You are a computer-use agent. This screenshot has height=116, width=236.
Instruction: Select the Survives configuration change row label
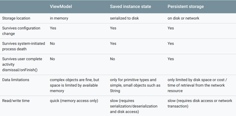pos(21,31)
